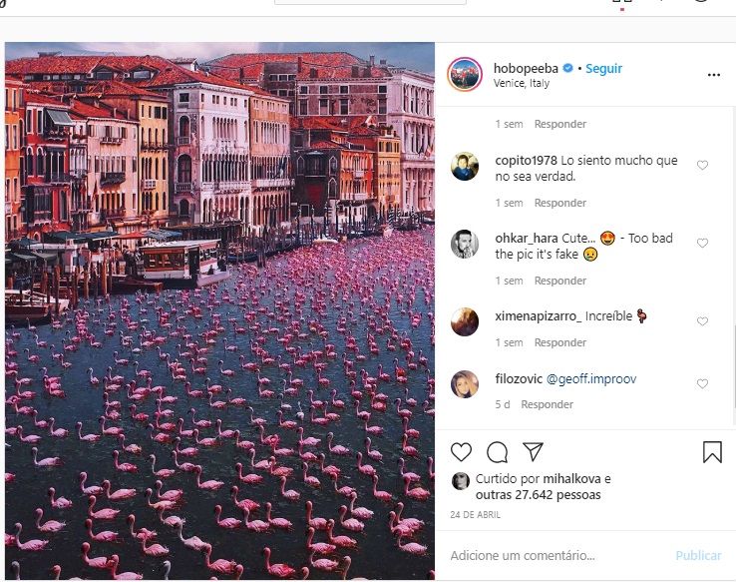Open filozovic username link

(x=519, y=379)
